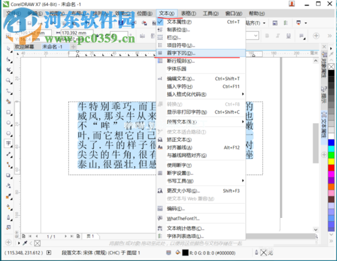Select the Ellipse tool
337x261 pixels.
9,123
